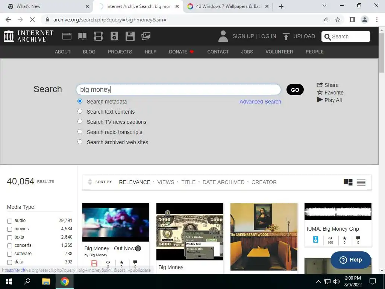Click the upload arrow icon
385x289 pixels.
pos(286,36)
